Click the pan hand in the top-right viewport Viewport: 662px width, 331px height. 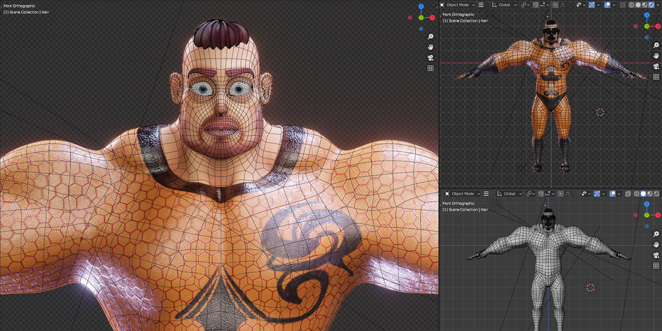pos(655,56)
